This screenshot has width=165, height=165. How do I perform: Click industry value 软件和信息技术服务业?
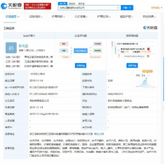[x=120, y=101]
